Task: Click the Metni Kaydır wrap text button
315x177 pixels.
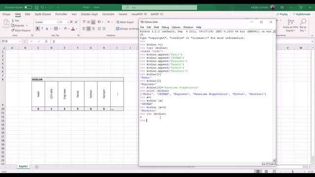Action: (125, 22)
